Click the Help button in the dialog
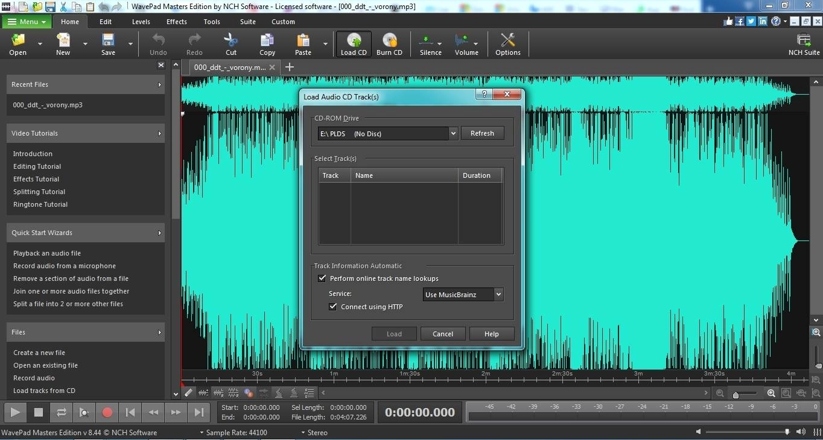Viewport: 823px width, 440px height. coord(491,334)
